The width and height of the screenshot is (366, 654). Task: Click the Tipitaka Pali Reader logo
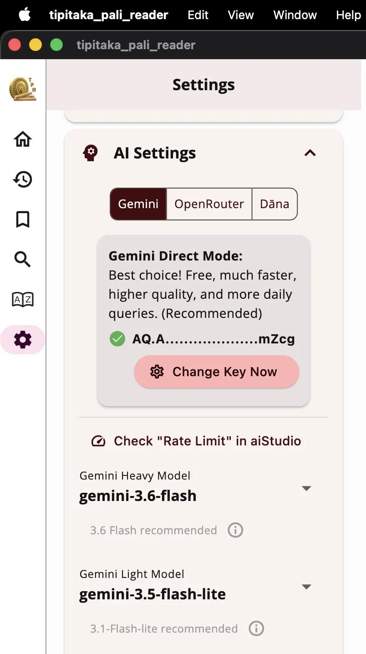click(23, 88)
